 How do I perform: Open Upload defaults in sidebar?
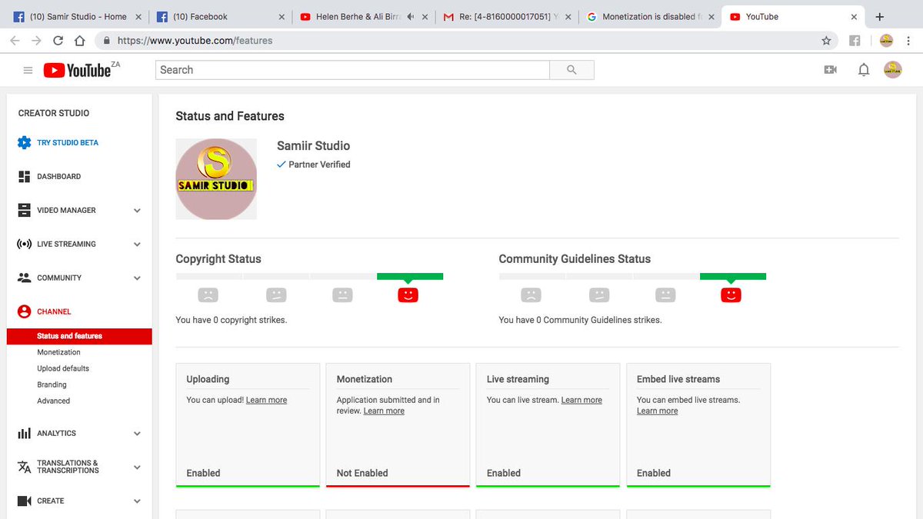(x=63, y=368)
